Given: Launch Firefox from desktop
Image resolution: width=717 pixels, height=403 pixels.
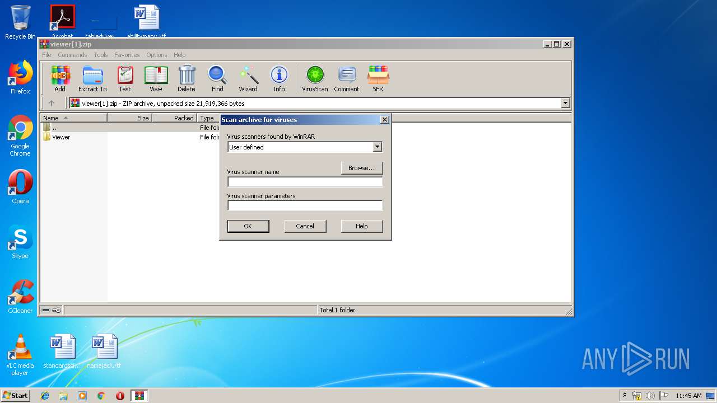Looking at the screenshot, I should click(x=20, y=77).
